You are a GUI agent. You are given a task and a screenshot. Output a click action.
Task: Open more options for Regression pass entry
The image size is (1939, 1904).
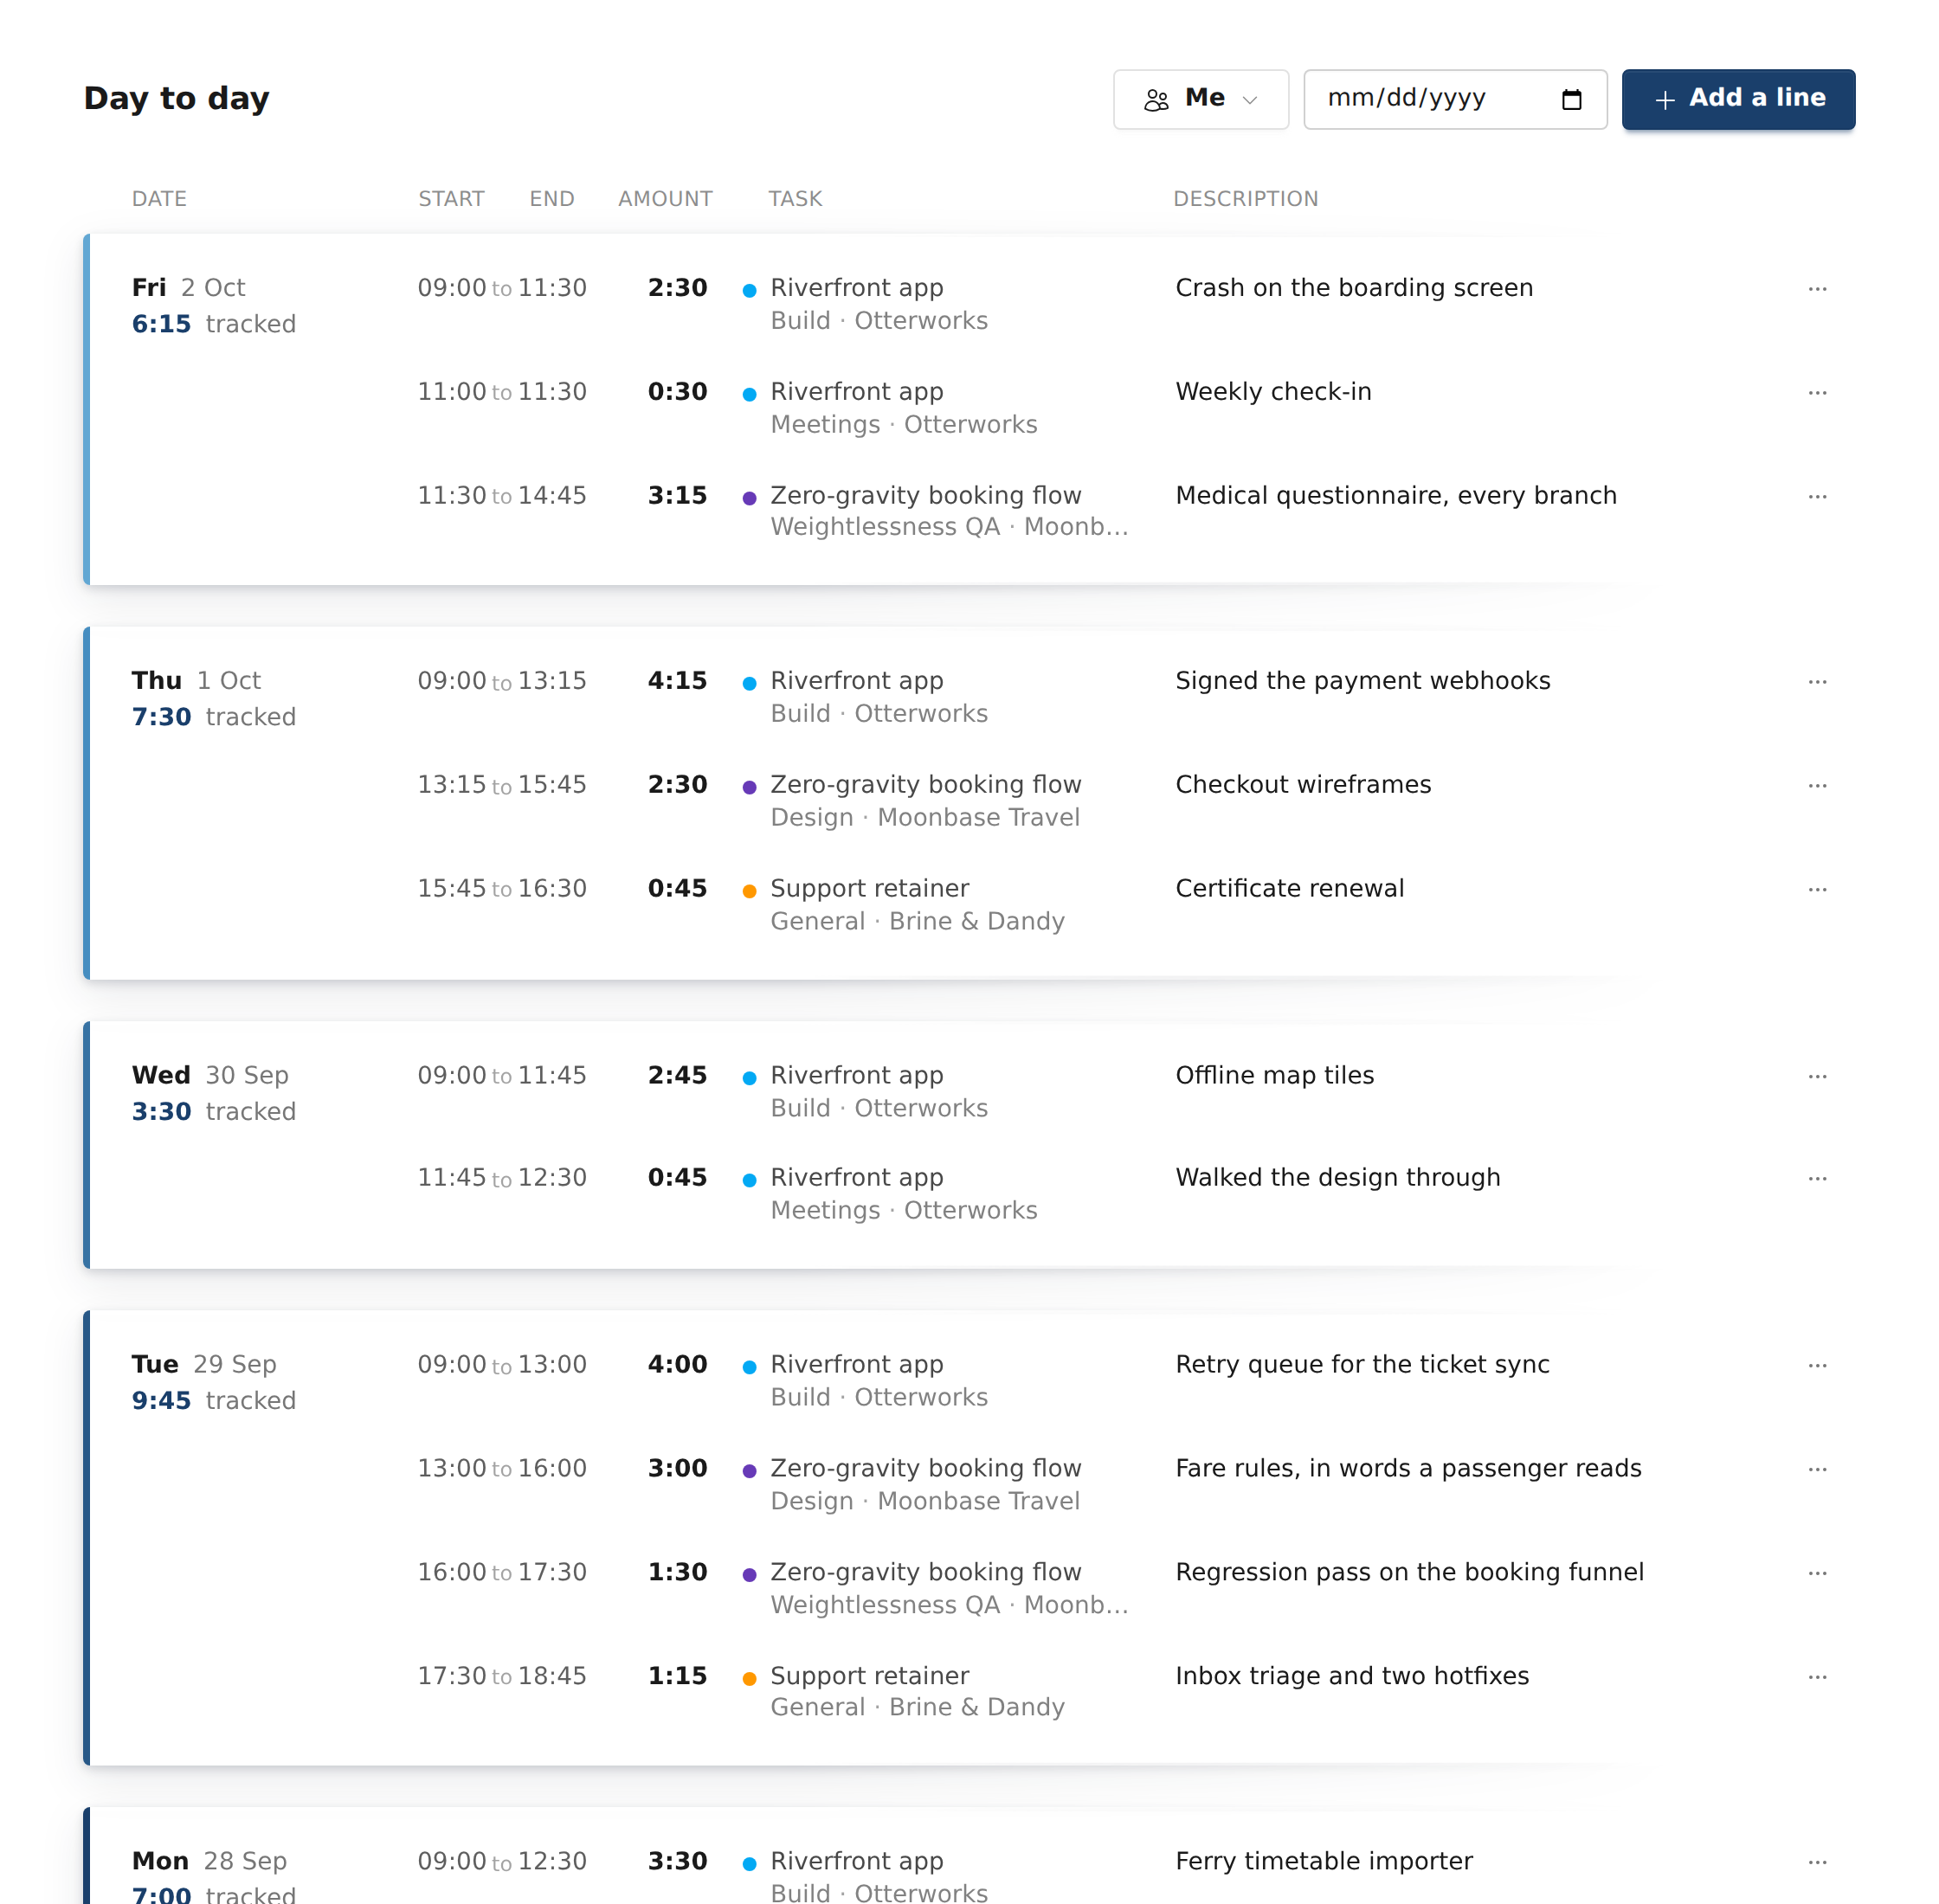coord(1817,1573)
